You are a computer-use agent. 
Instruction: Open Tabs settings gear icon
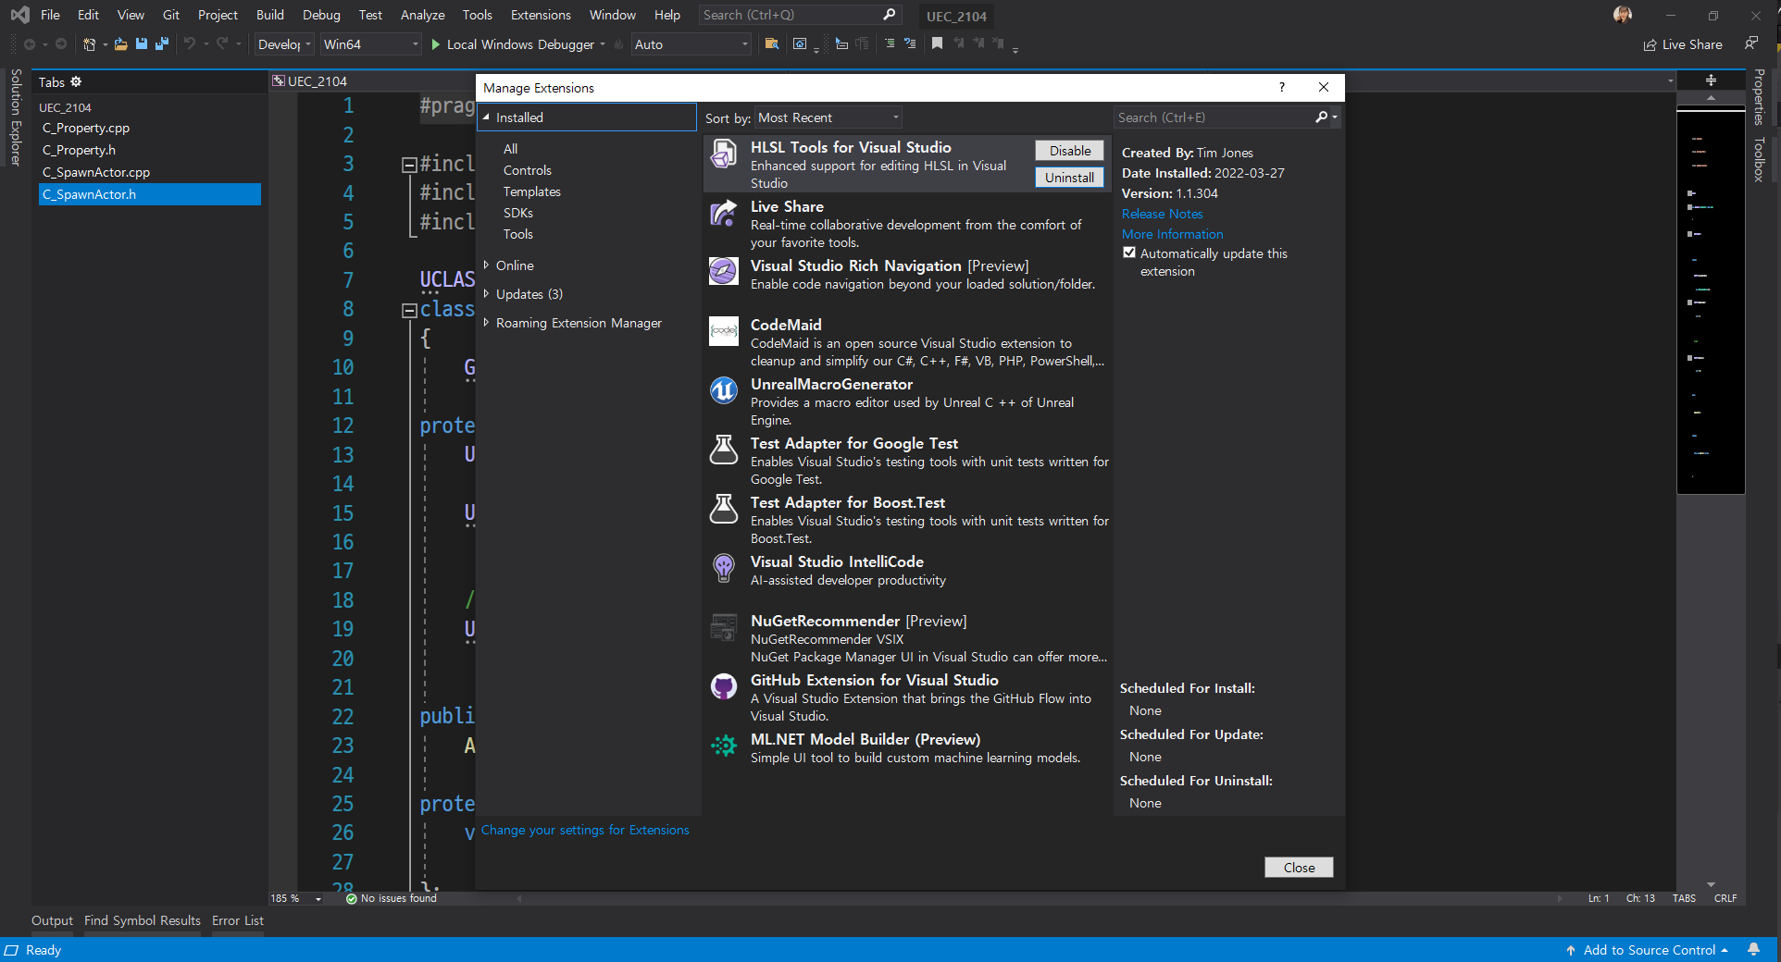pyautogui.click(x=76, y=81)
